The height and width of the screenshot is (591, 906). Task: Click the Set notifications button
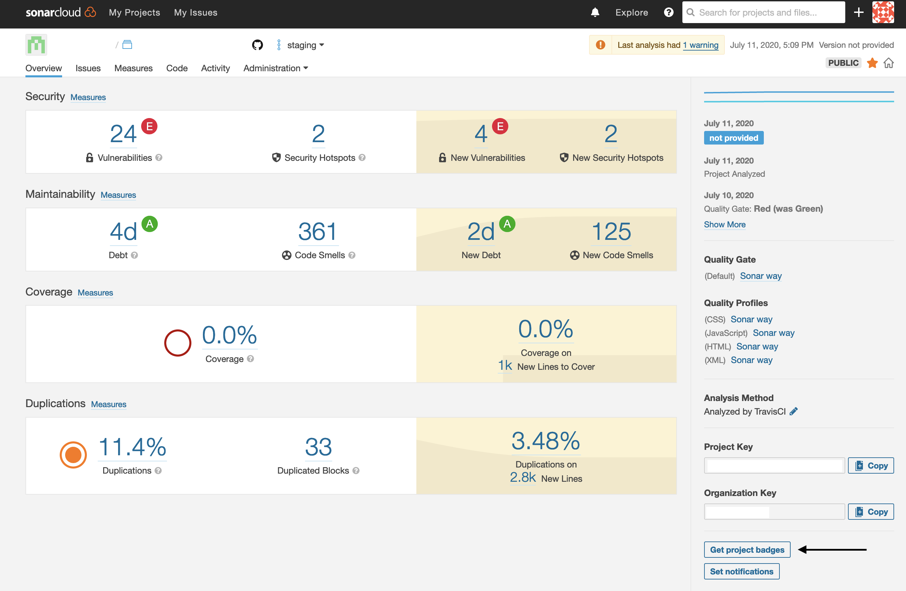coord(741,571)
